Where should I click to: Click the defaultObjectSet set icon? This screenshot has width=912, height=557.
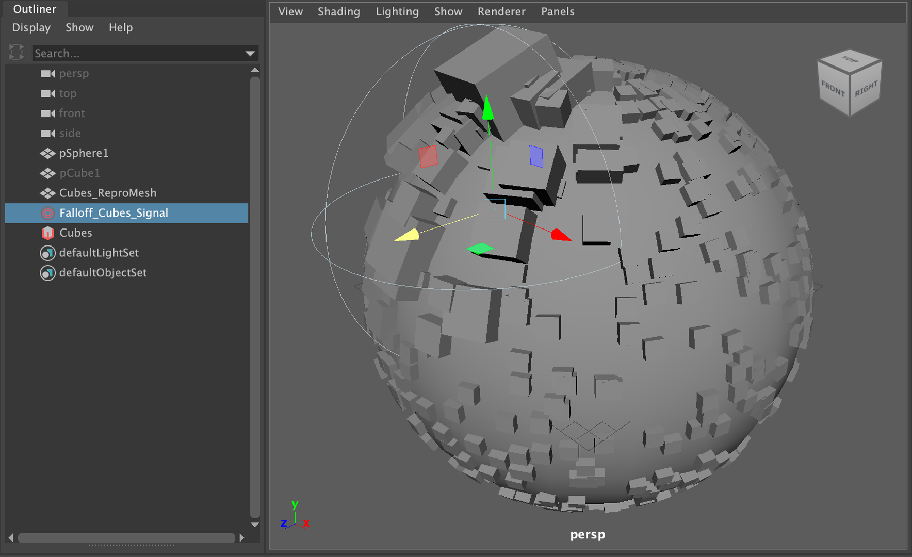(47, 273)
